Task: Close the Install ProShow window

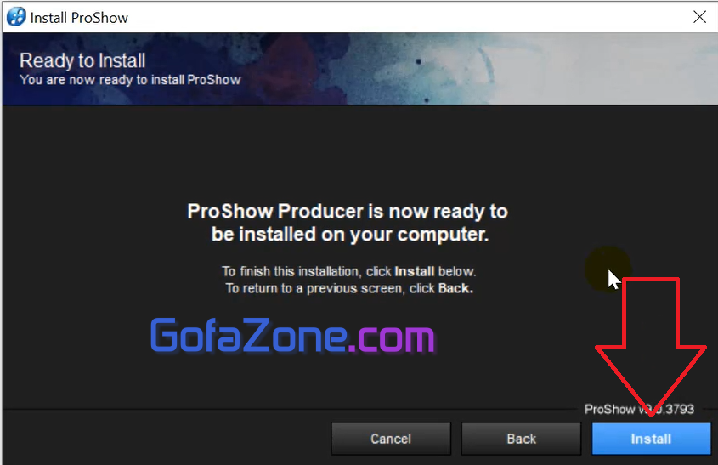Action: point(699,17)
